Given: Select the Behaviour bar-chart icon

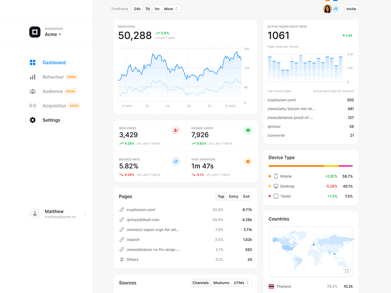Looking at the screenshot, I should [x=32, y=77].
